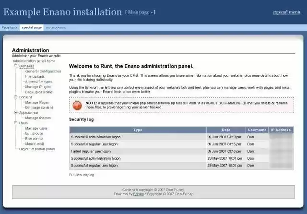
Task: Select the Users tree item
Action: (x=24, y=123)
